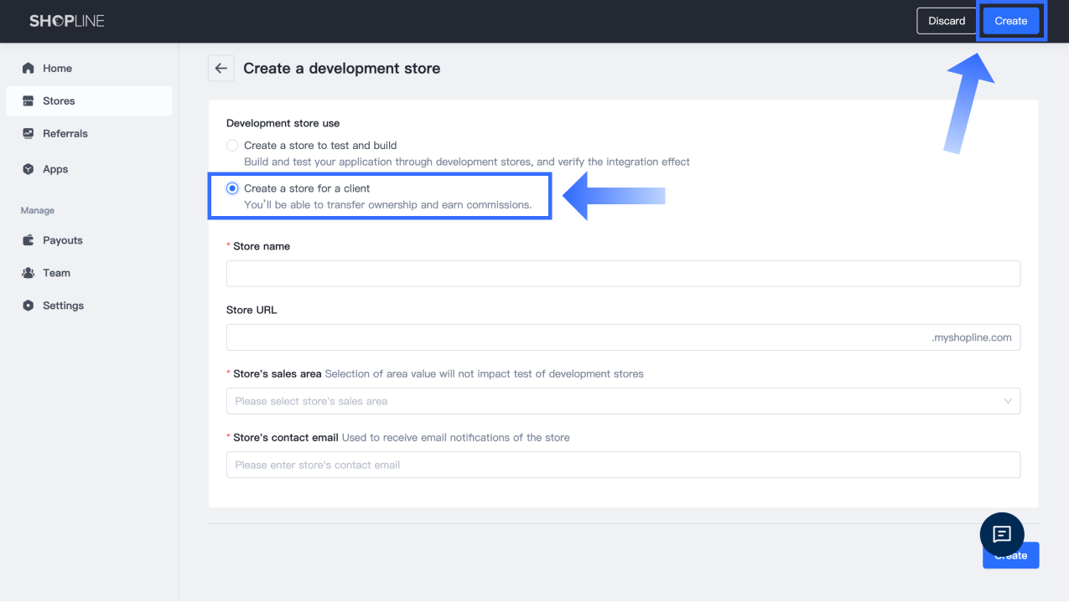Click the Apps cube icon

point(29,169)
